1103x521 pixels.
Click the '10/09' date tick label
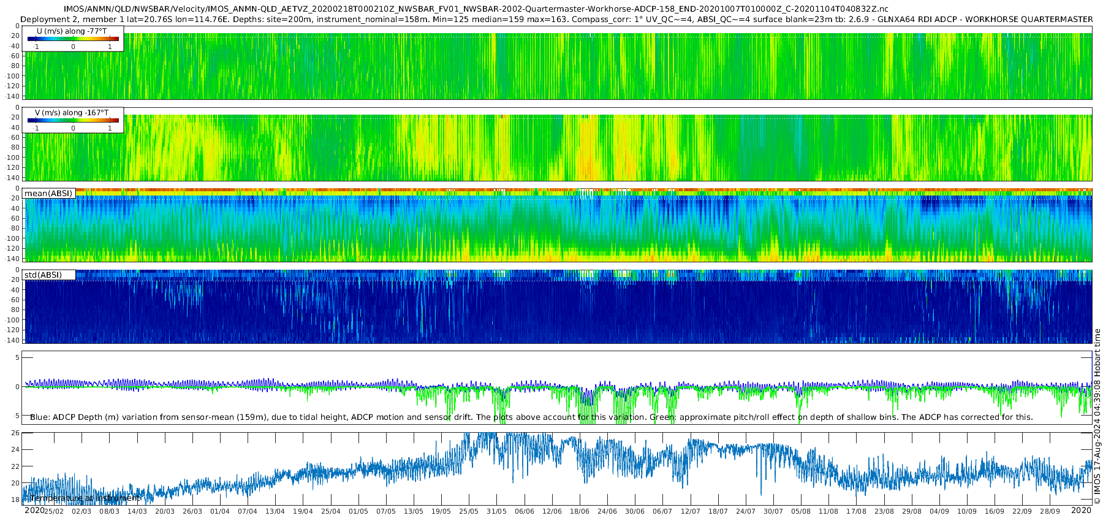pyautogui.click(x=967, y=511)
